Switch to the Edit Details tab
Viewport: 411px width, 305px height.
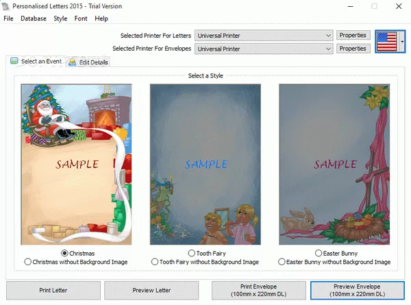[88, 62]
